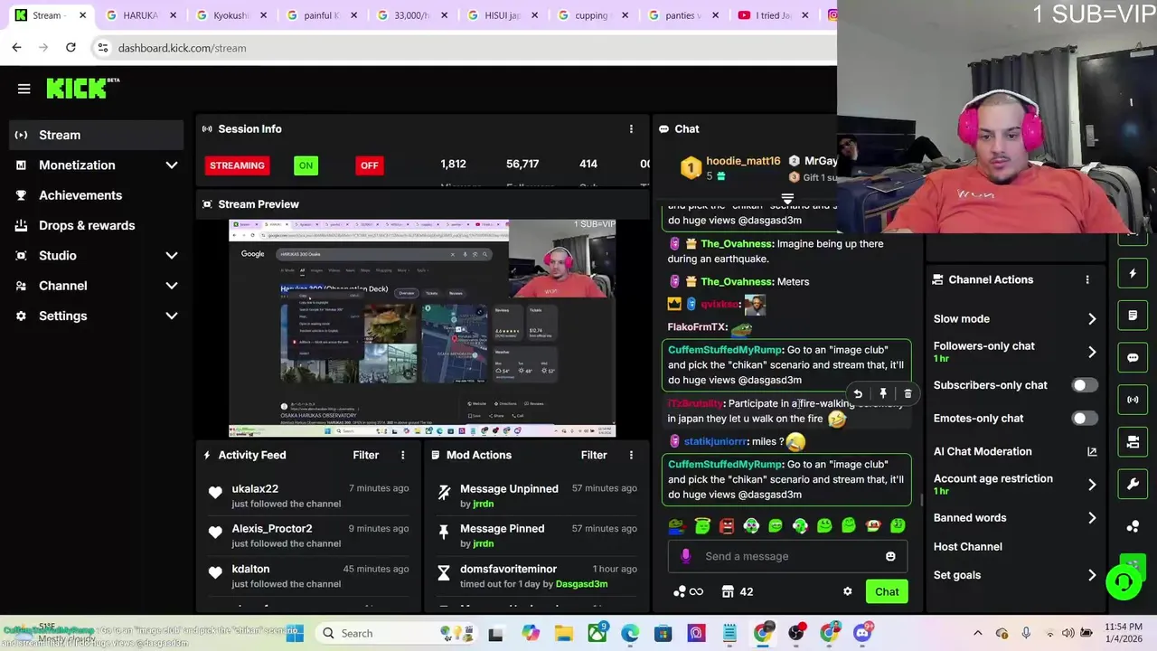The image size is (1157, 651).
Task: Select the camera sidebar widget
Action: [1133, 442]
